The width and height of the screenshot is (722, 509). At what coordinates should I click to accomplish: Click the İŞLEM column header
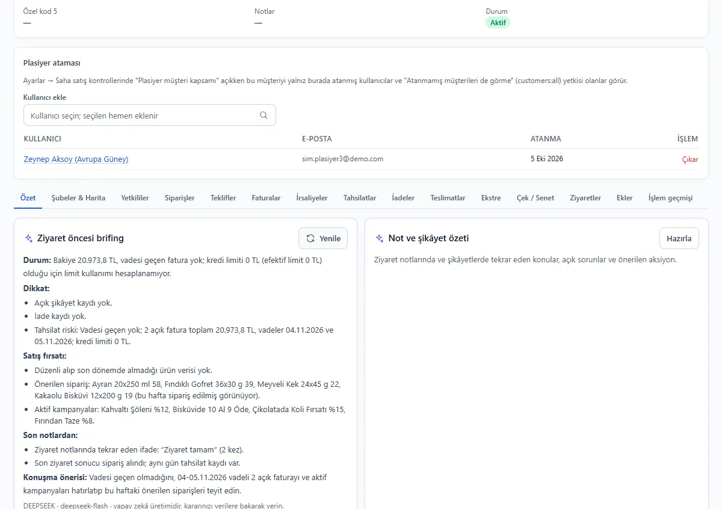688,139
